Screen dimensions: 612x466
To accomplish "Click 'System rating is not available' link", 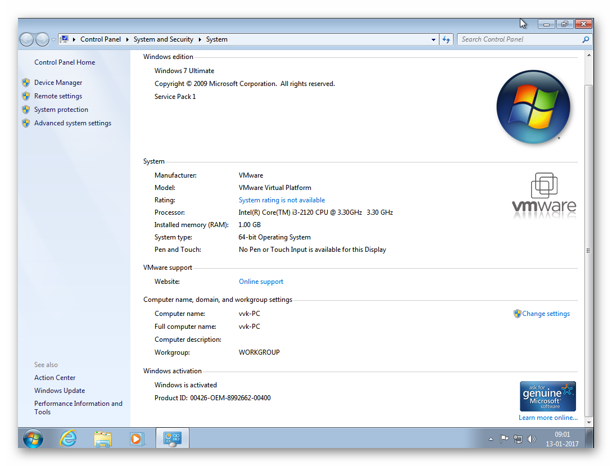I will pos(282,200).
